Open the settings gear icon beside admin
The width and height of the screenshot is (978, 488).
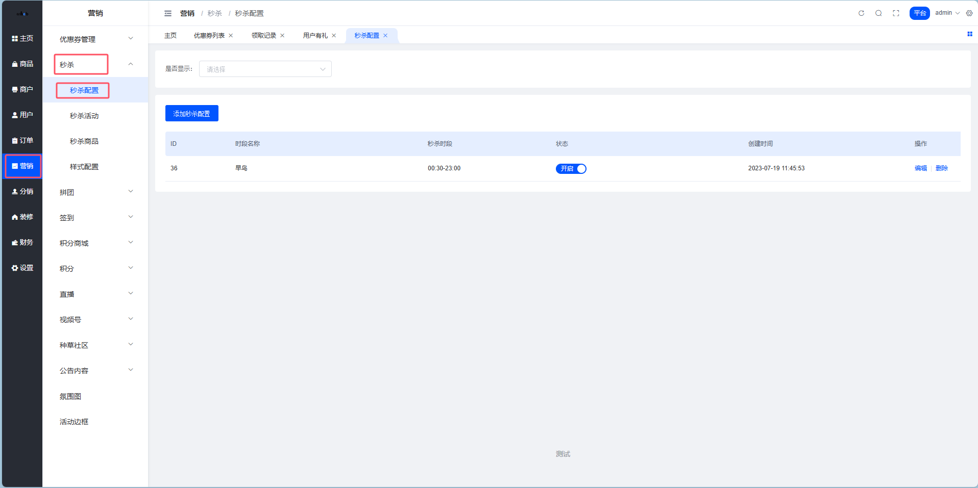969,13
